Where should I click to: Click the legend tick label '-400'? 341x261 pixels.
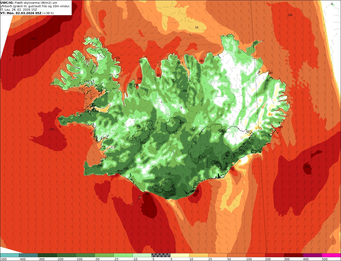23,259
